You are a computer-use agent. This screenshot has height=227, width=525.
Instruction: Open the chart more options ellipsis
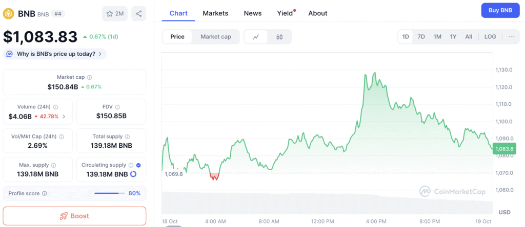(511, 37)
